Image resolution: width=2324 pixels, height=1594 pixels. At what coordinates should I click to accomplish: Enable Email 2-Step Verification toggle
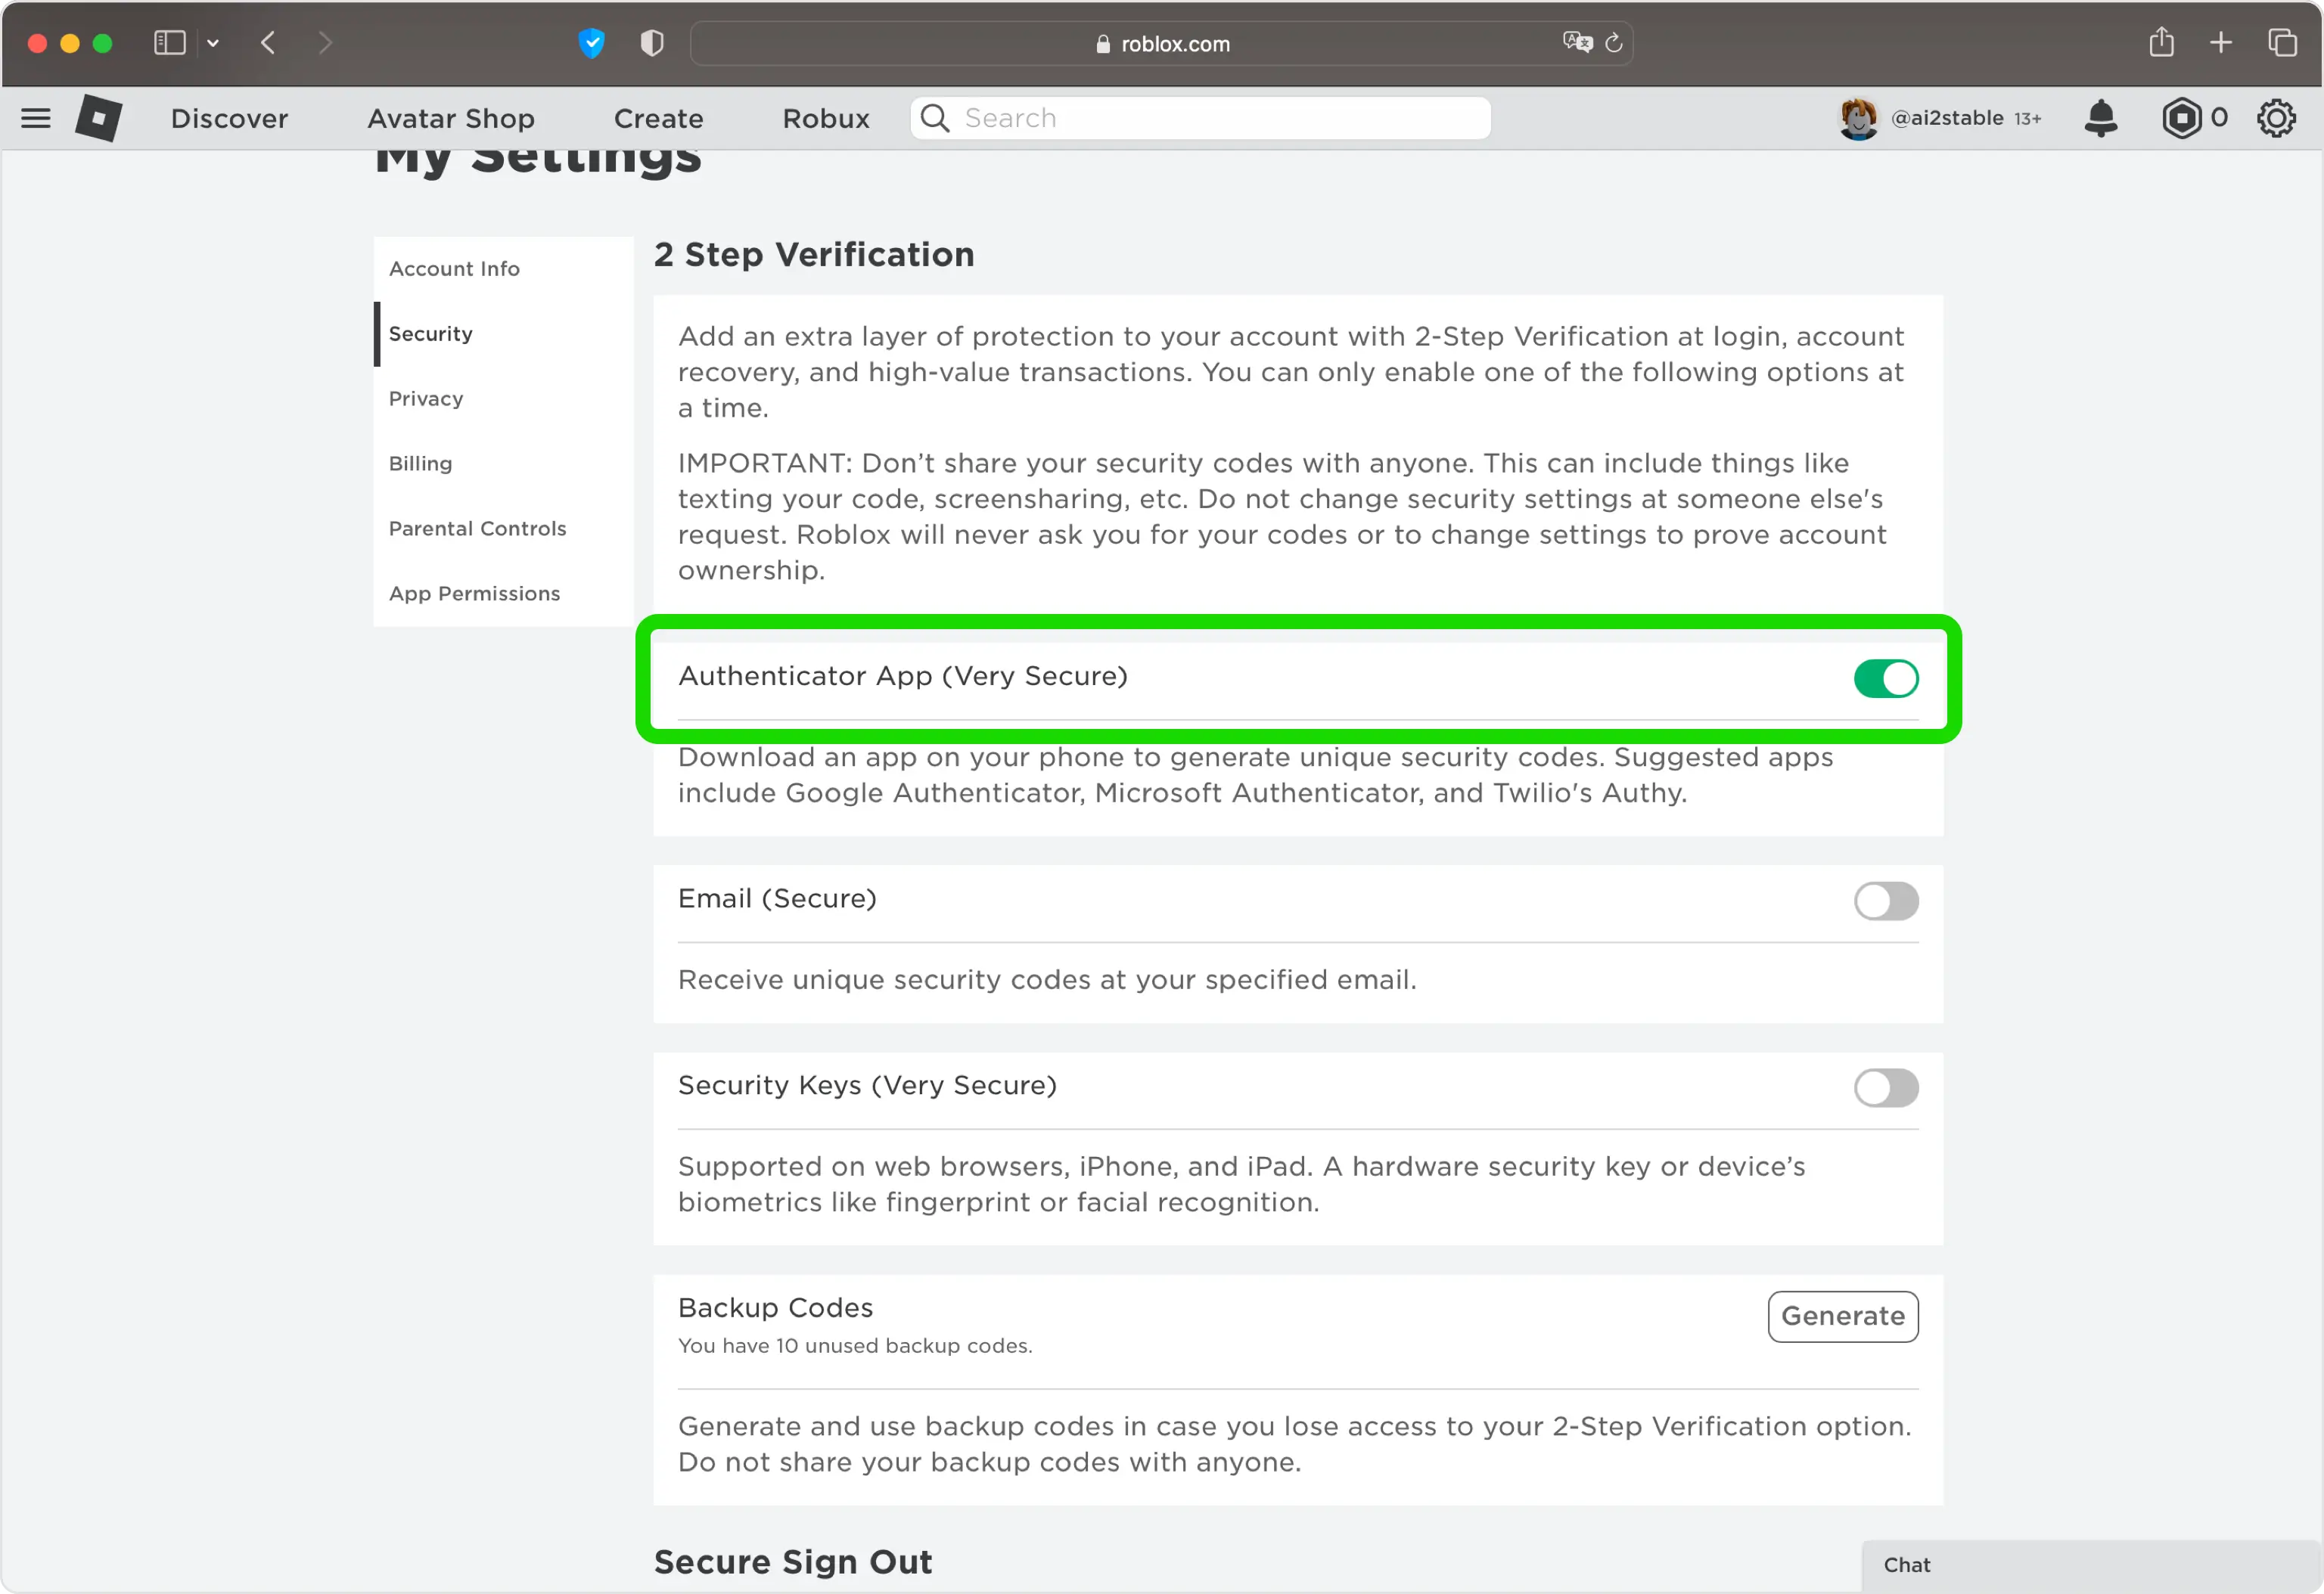pos(1886,901)
